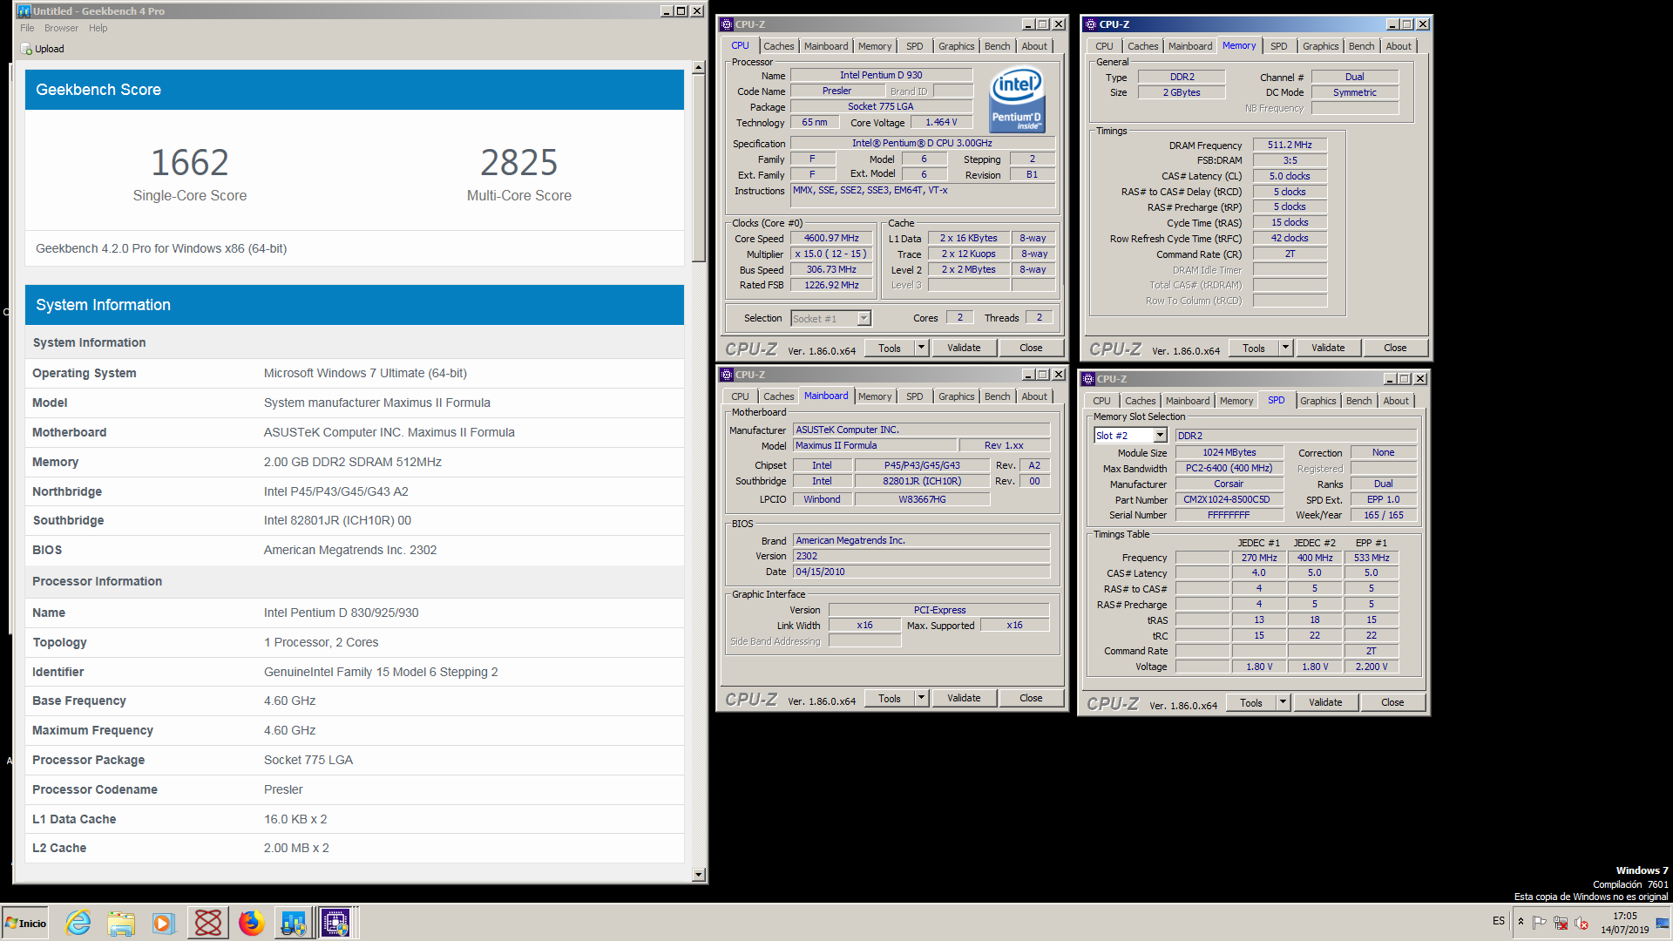This screenshot has width=1673, height=941.
Task: Click the Geekbench vertical scrollbar thumb
Action: click(x=698, y=168)
